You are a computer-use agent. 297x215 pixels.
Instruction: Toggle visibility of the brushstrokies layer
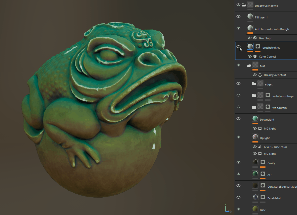pyautogui.click(x=238, y=47)
